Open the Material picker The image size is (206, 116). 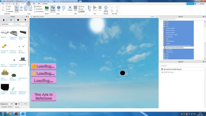tap(70, 8)
